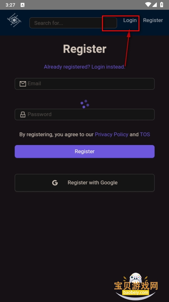Open the Login tab in header

(130, 20)
